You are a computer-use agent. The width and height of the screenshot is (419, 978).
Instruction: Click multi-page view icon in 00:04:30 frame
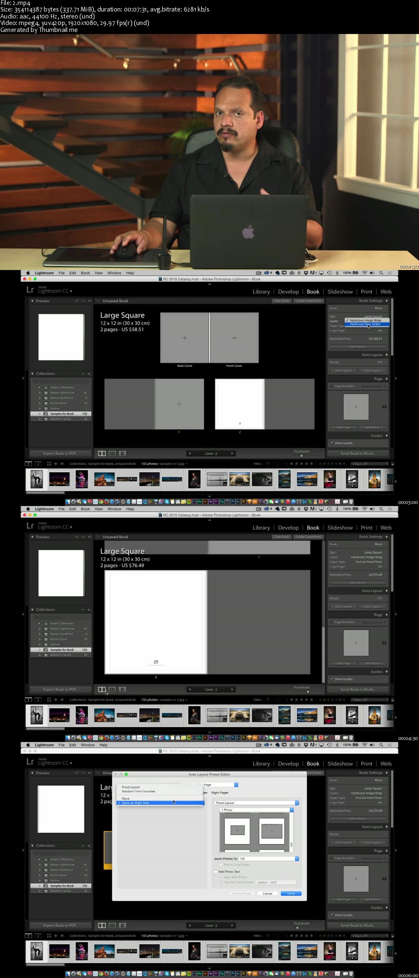102,690
